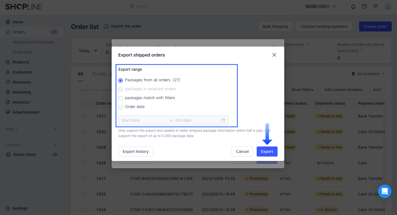Click the plus icon next to Apps
This screenshot has height=215, width=397.
click(56, 129)
